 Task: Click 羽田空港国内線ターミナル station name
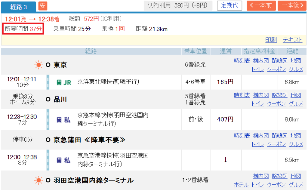[94, 180]
